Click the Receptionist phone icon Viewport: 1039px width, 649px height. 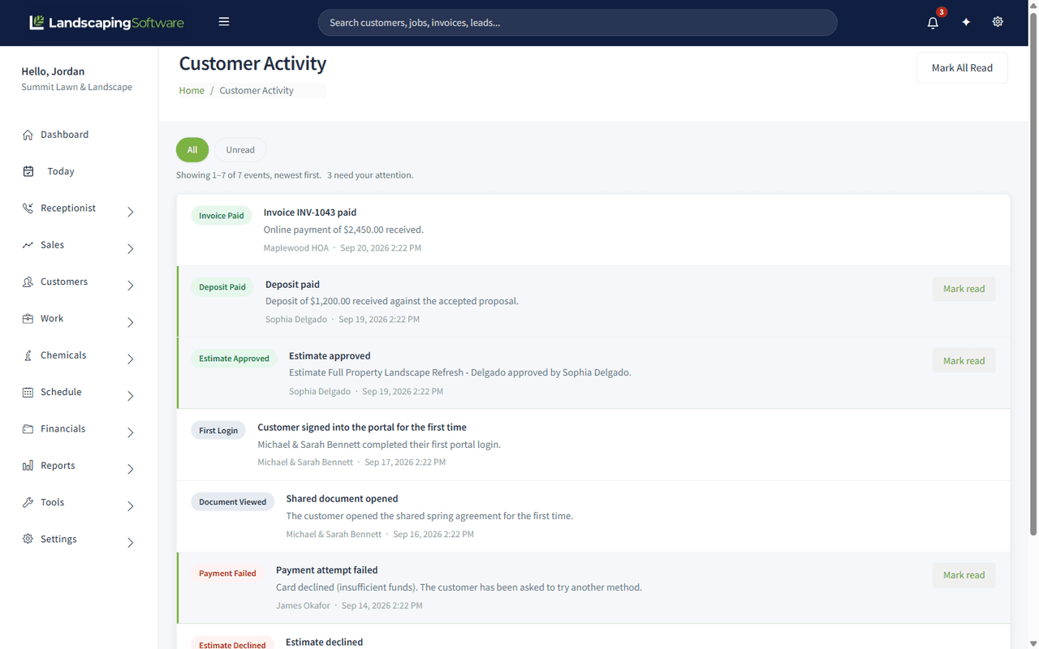(x=28, y=208)
